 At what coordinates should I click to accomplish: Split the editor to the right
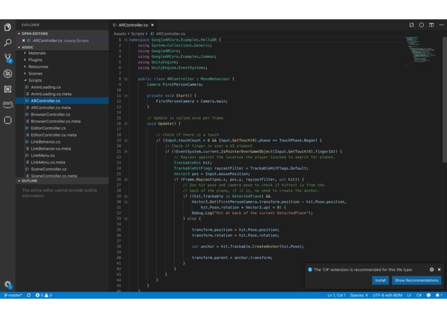pyautogui.click(x=432, y=25)
